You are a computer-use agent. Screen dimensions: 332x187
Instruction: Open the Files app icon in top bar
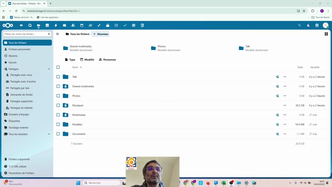(38, 25)
